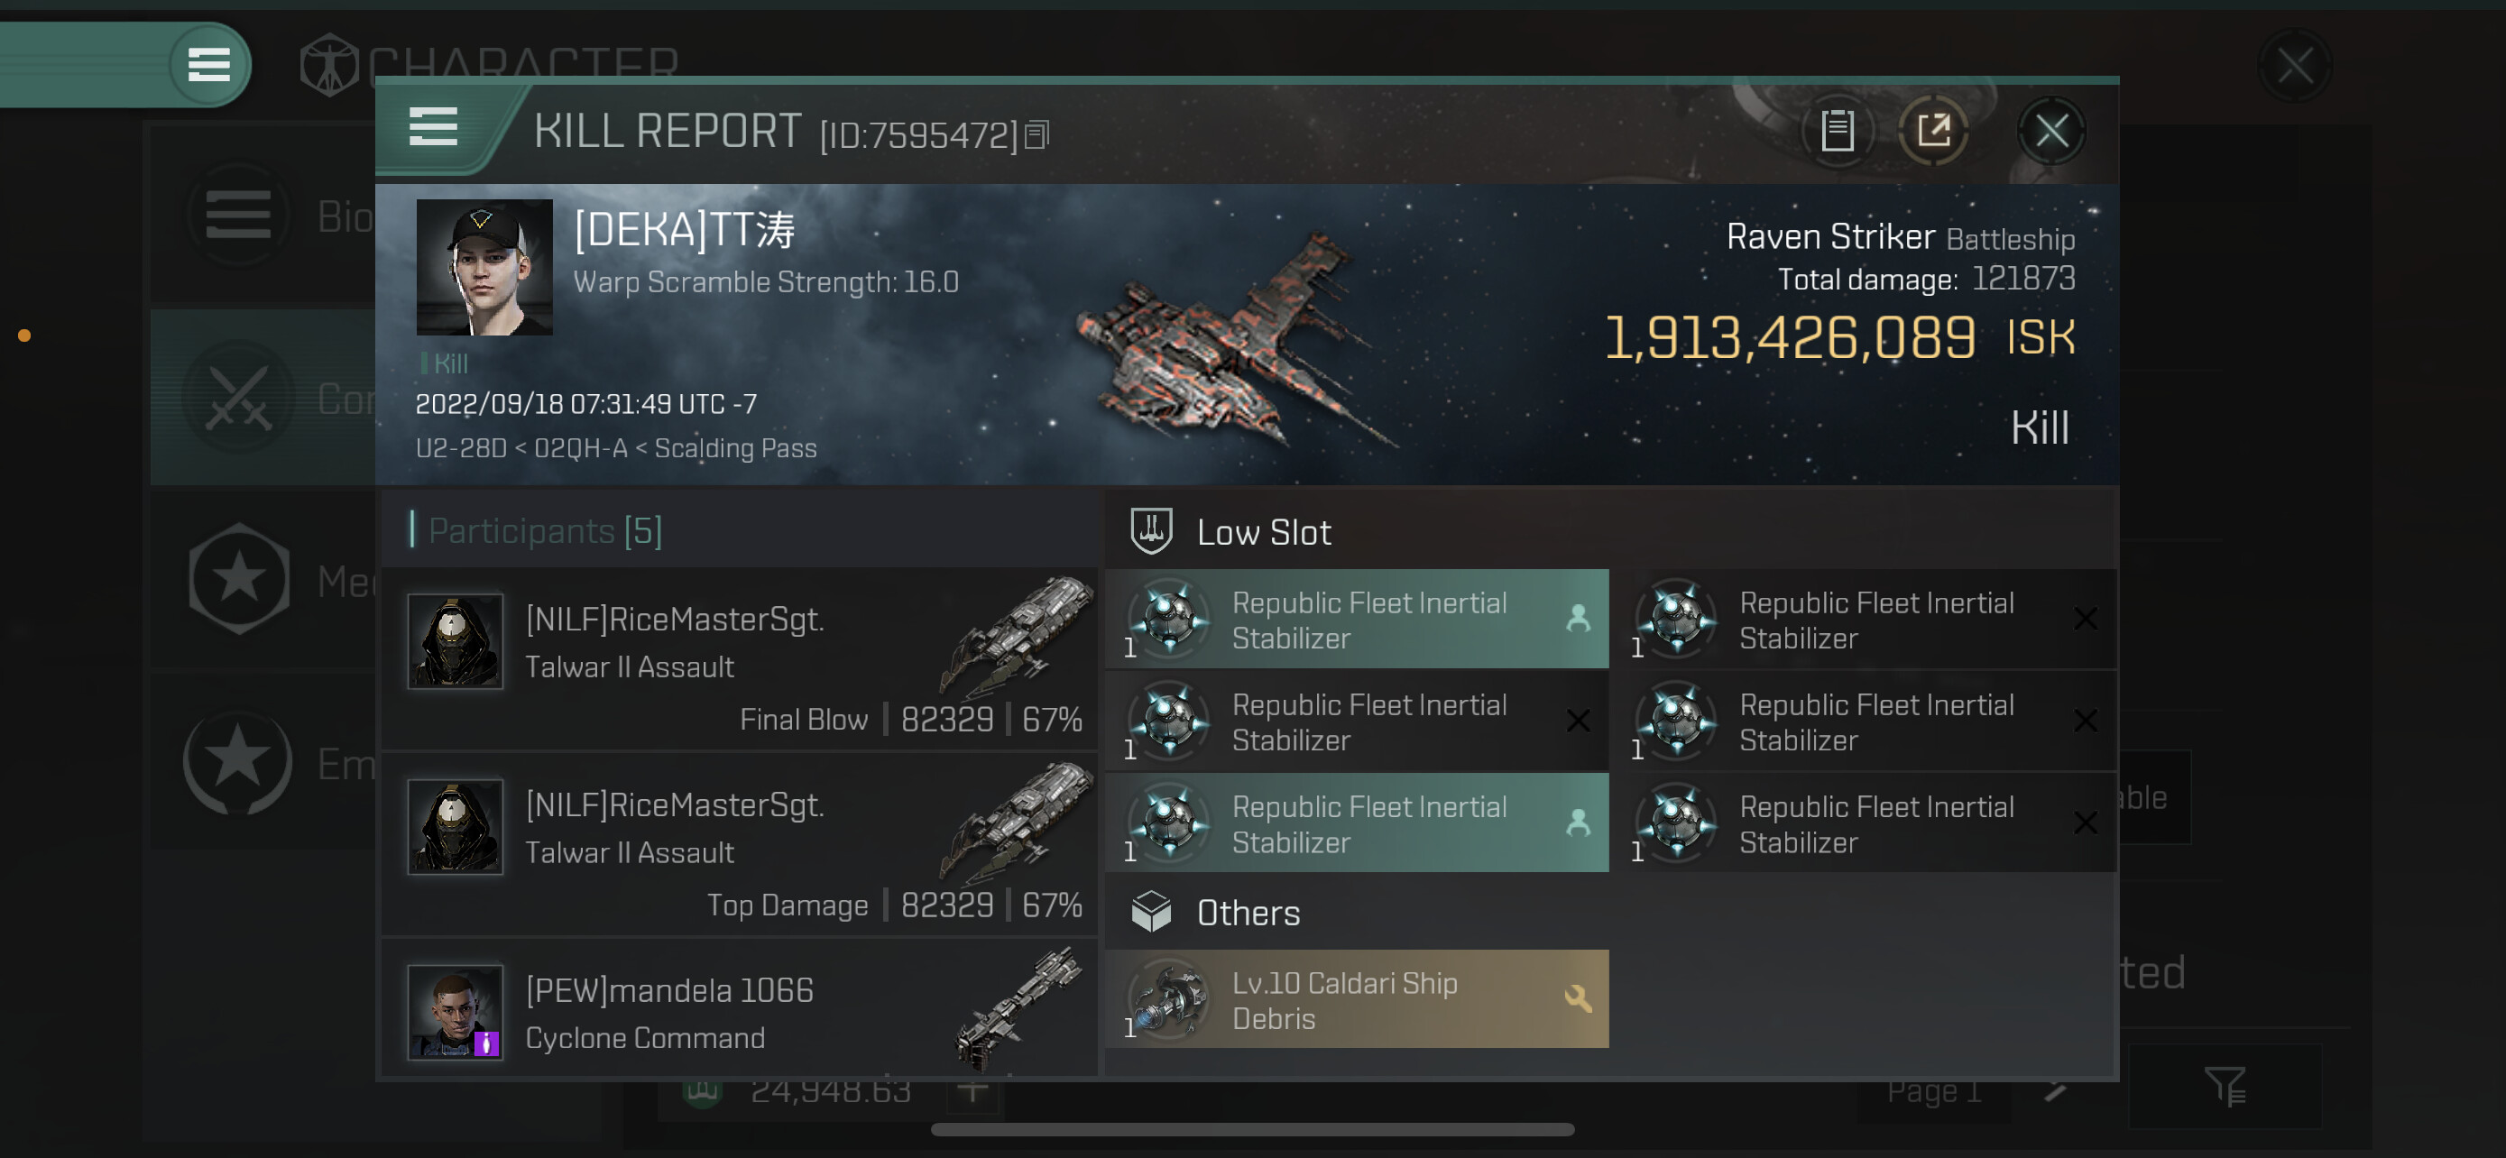Click the Low Slot shield icon

1151,531
